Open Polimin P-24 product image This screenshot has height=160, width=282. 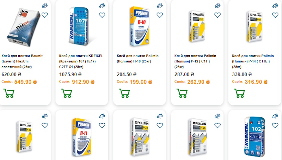[140, 137]
